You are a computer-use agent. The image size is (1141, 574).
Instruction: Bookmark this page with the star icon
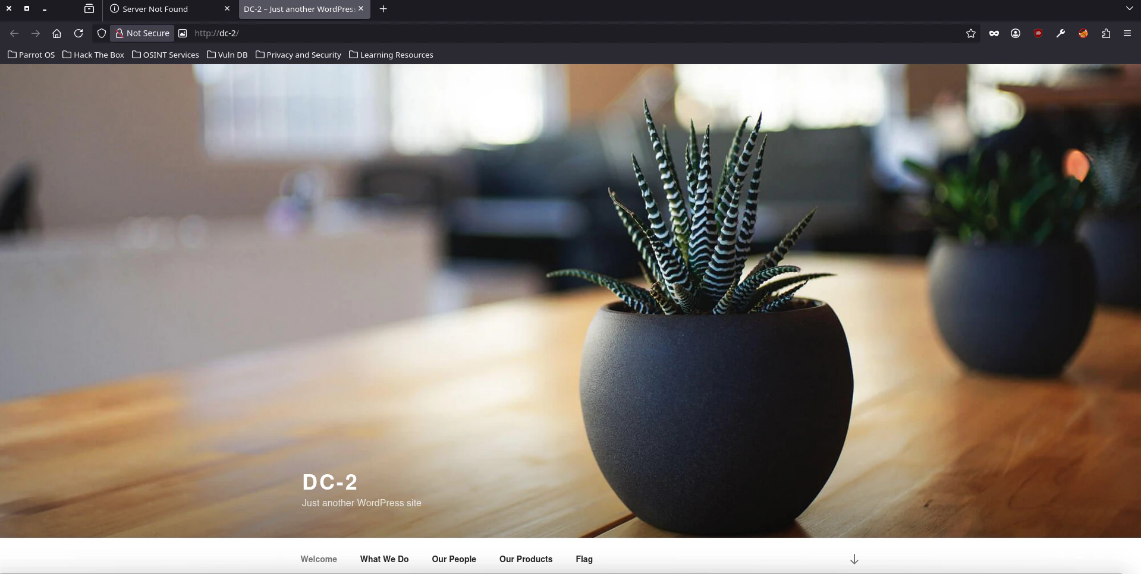(x=971, y=33)
